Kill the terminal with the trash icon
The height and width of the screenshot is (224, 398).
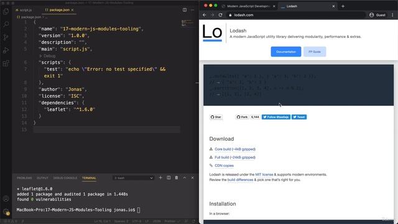point(177,178)
